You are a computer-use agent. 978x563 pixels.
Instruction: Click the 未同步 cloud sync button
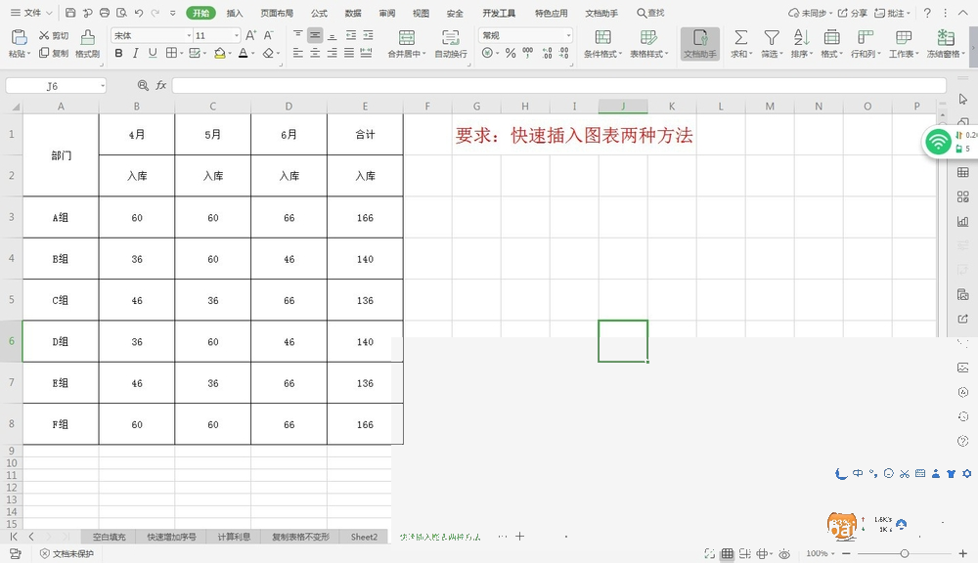click(810, 13)
